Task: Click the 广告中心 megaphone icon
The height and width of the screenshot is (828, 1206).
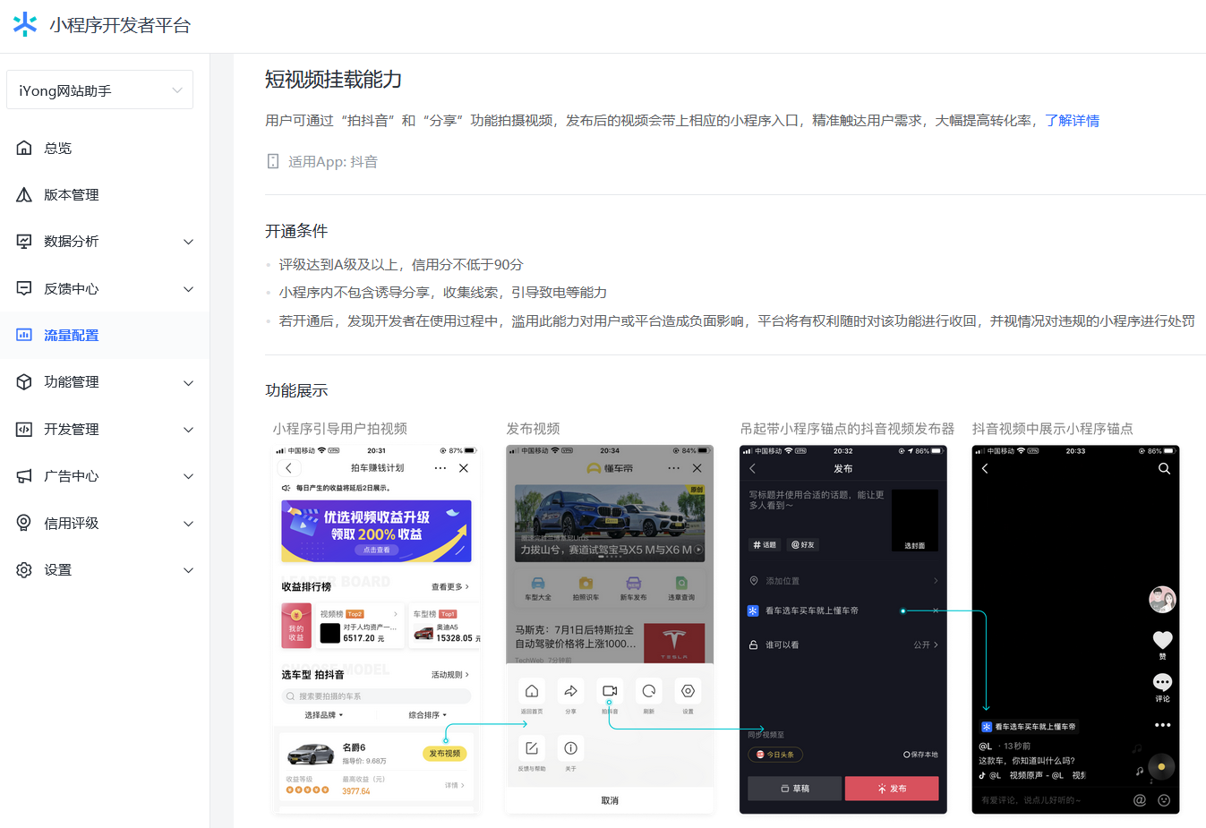Action: pos(24,476)
